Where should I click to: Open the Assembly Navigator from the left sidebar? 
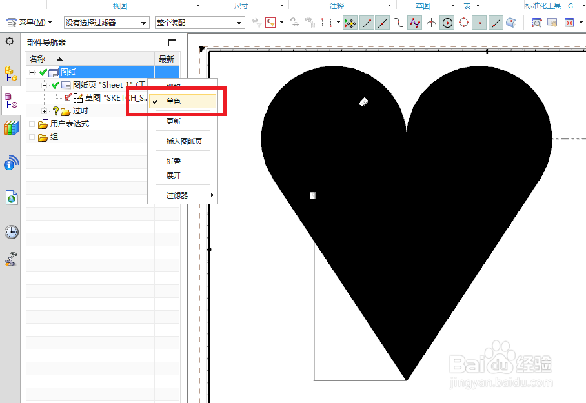(x=11, y=73)
